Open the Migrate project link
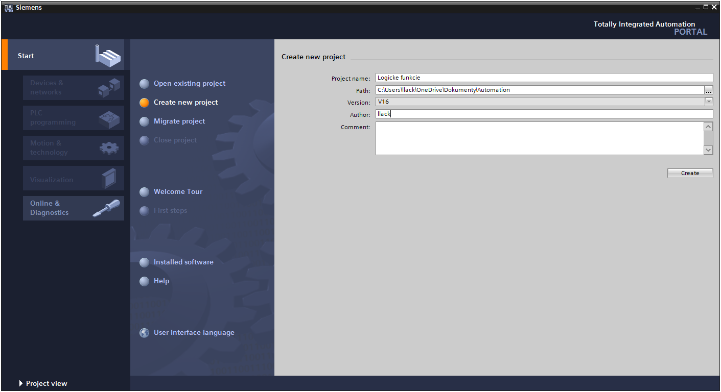This screenshot has width=721, height=392. (179, 121)
